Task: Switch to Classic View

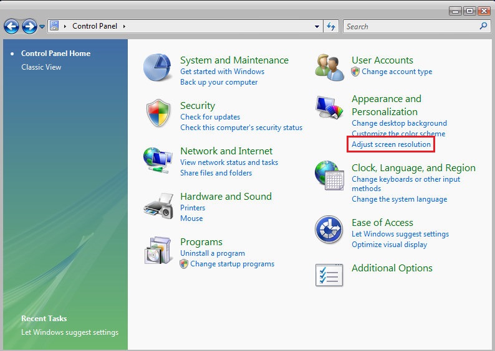Action: 41,67
